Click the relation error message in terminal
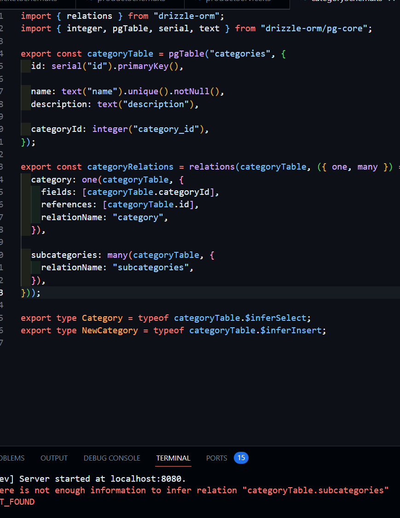The height and width of the screenshot is (518, 400). (193, 490)
